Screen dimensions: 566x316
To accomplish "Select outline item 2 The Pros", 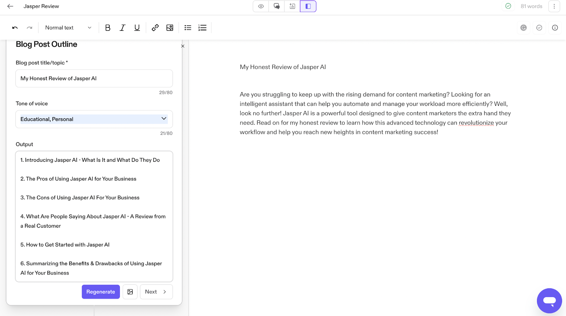I will pyautogui.click(x=78, y=179).
